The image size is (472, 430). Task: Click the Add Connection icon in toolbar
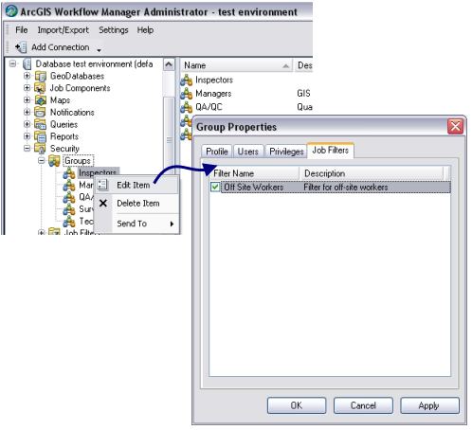(x=21, y=47)
